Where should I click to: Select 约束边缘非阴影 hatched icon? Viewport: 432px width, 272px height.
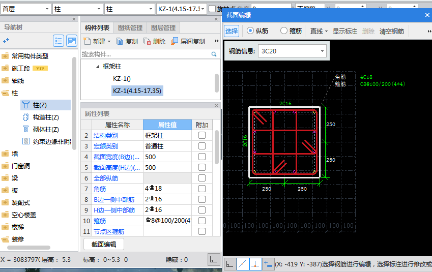(x=26, y=141)
